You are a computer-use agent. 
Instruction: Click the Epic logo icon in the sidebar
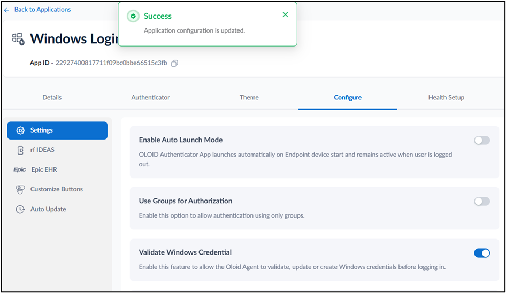pyautogui.click(x=20, y=169)
